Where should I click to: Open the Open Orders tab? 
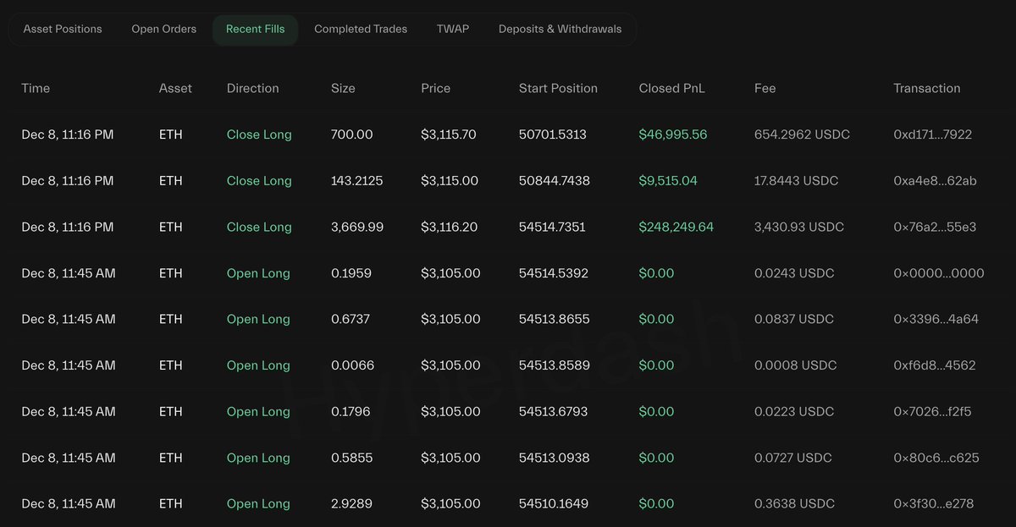tap(163, 29)
